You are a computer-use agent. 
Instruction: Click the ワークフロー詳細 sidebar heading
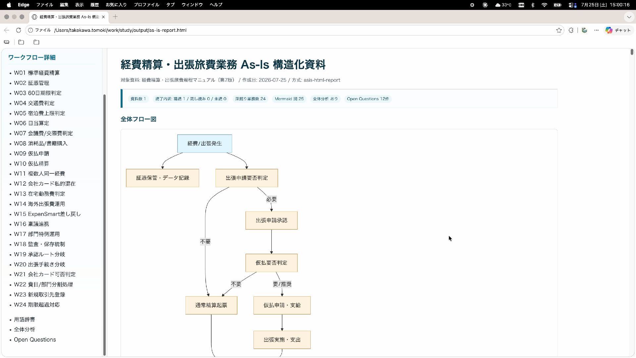[32, 58]
